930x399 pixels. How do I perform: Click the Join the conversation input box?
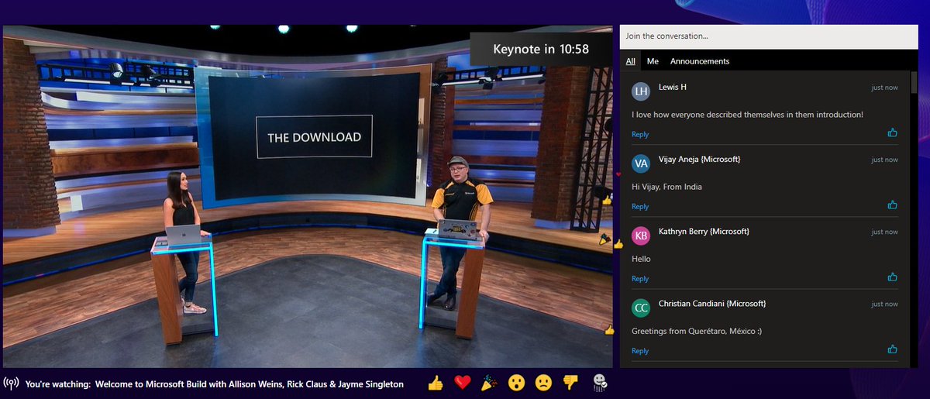tap(770, 36)
